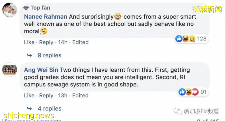226x121 pixels.
Task: Click the haha reaction icon on first comment
Action: pyautogui.click(x=185, y=39)
